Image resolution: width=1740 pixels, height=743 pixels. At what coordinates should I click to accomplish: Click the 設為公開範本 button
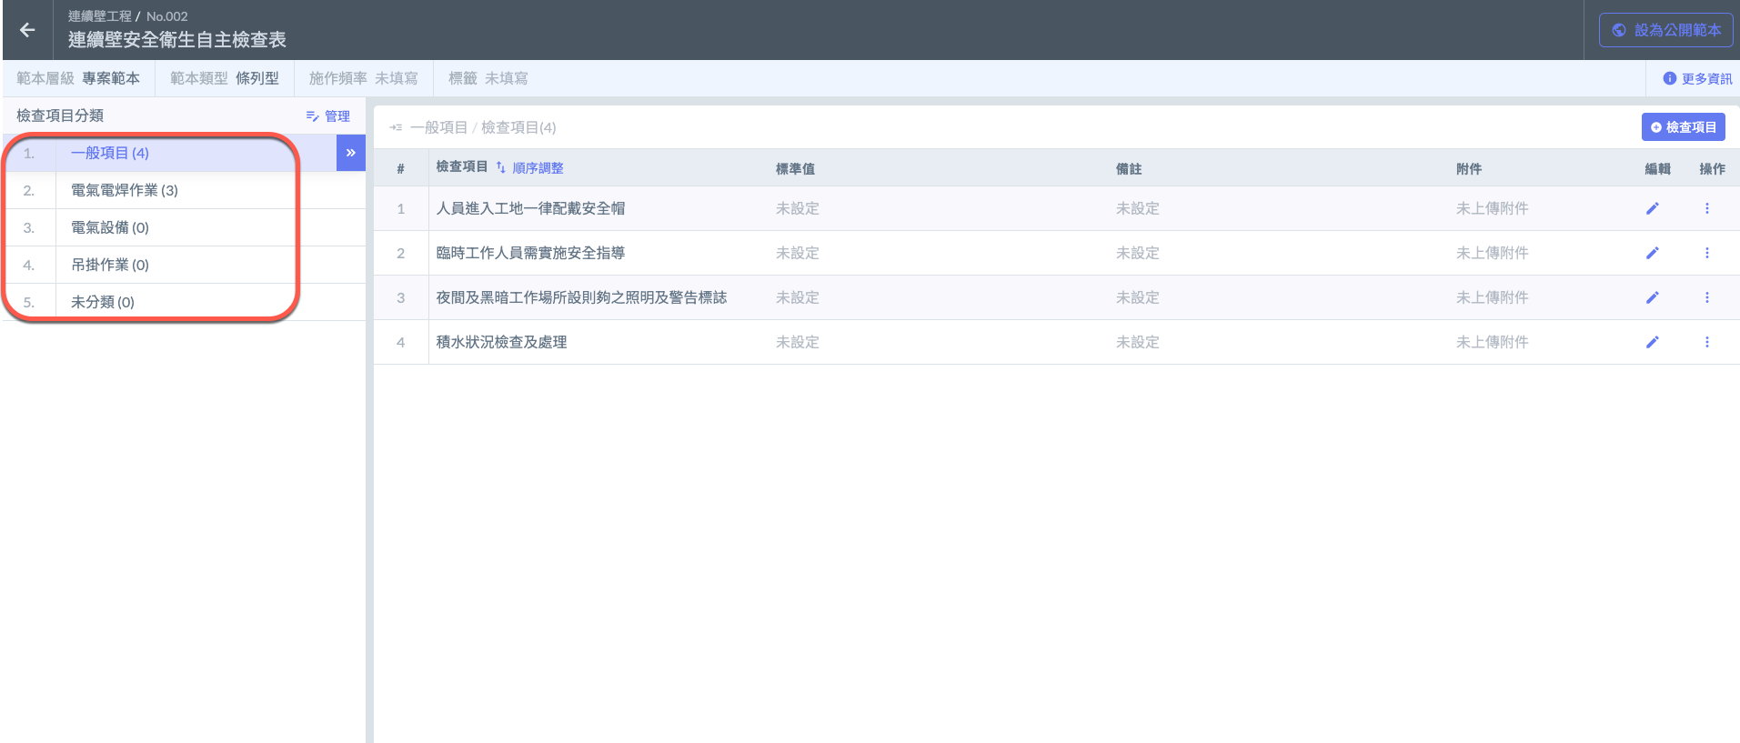(x=1665, y=30)
